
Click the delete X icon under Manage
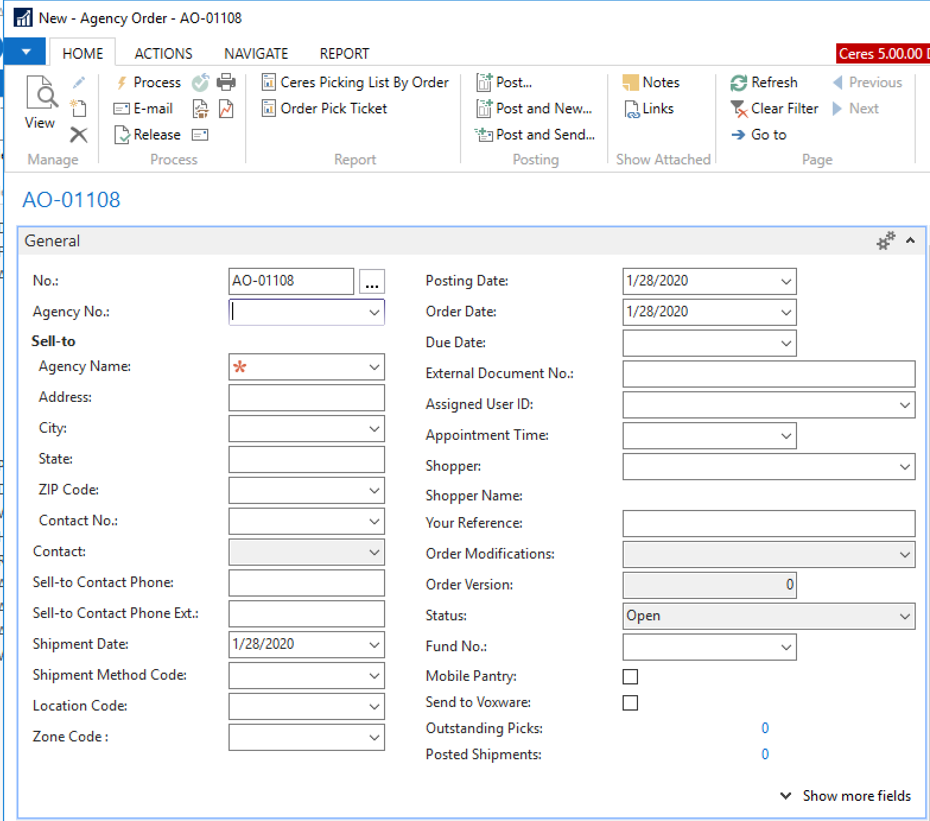click(x=79, y=134)
